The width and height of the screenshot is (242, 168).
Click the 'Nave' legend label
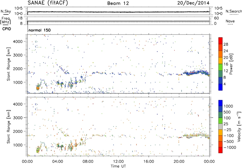[230, 21]
